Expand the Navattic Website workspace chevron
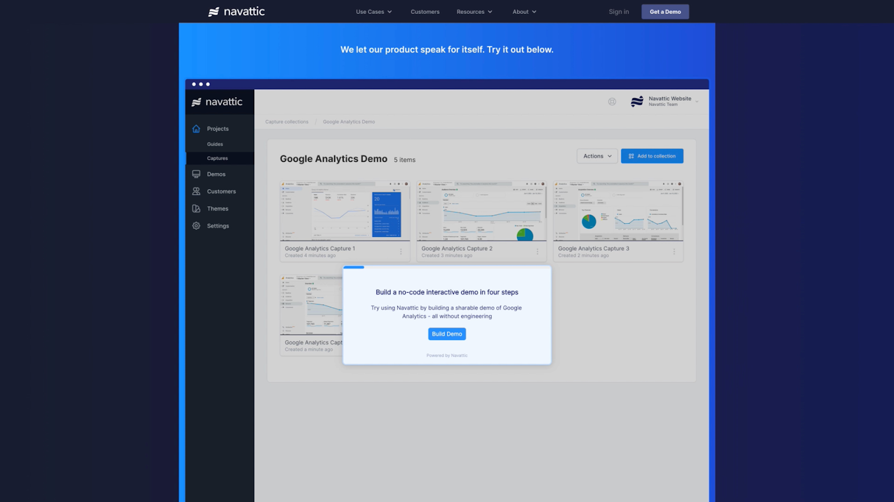The height and width of the screenshot is (502, 894). coord(697,102)
